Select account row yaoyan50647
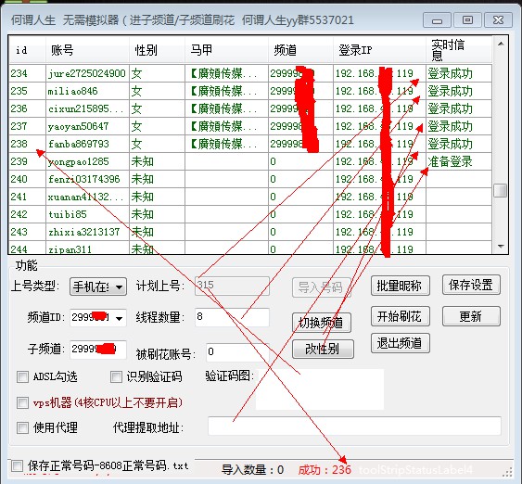The image size is (522, 484). coord(250,126)
